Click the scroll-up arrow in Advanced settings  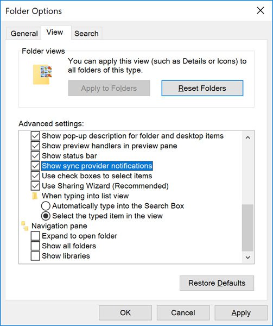247,137
